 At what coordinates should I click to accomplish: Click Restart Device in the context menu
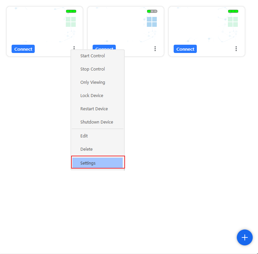[94, 109]
